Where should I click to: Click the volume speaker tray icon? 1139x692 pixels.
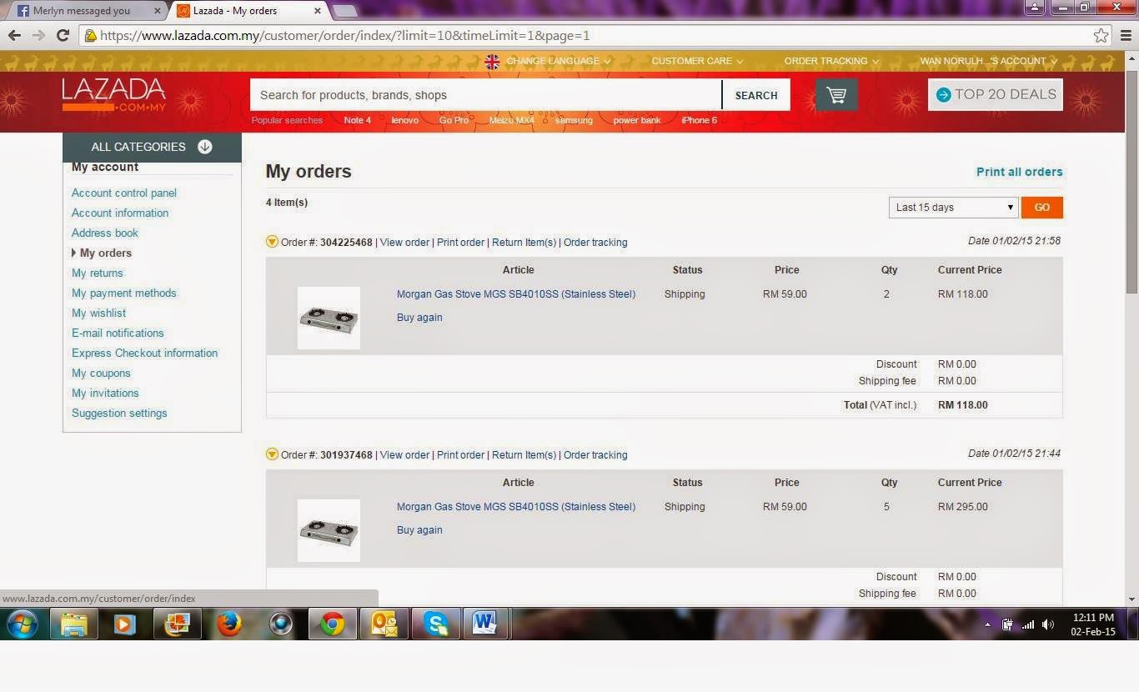coord(1048,624)
